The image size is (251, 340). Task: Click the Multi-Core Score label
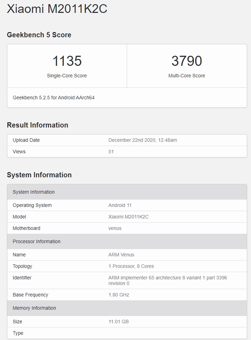point(187,76)
